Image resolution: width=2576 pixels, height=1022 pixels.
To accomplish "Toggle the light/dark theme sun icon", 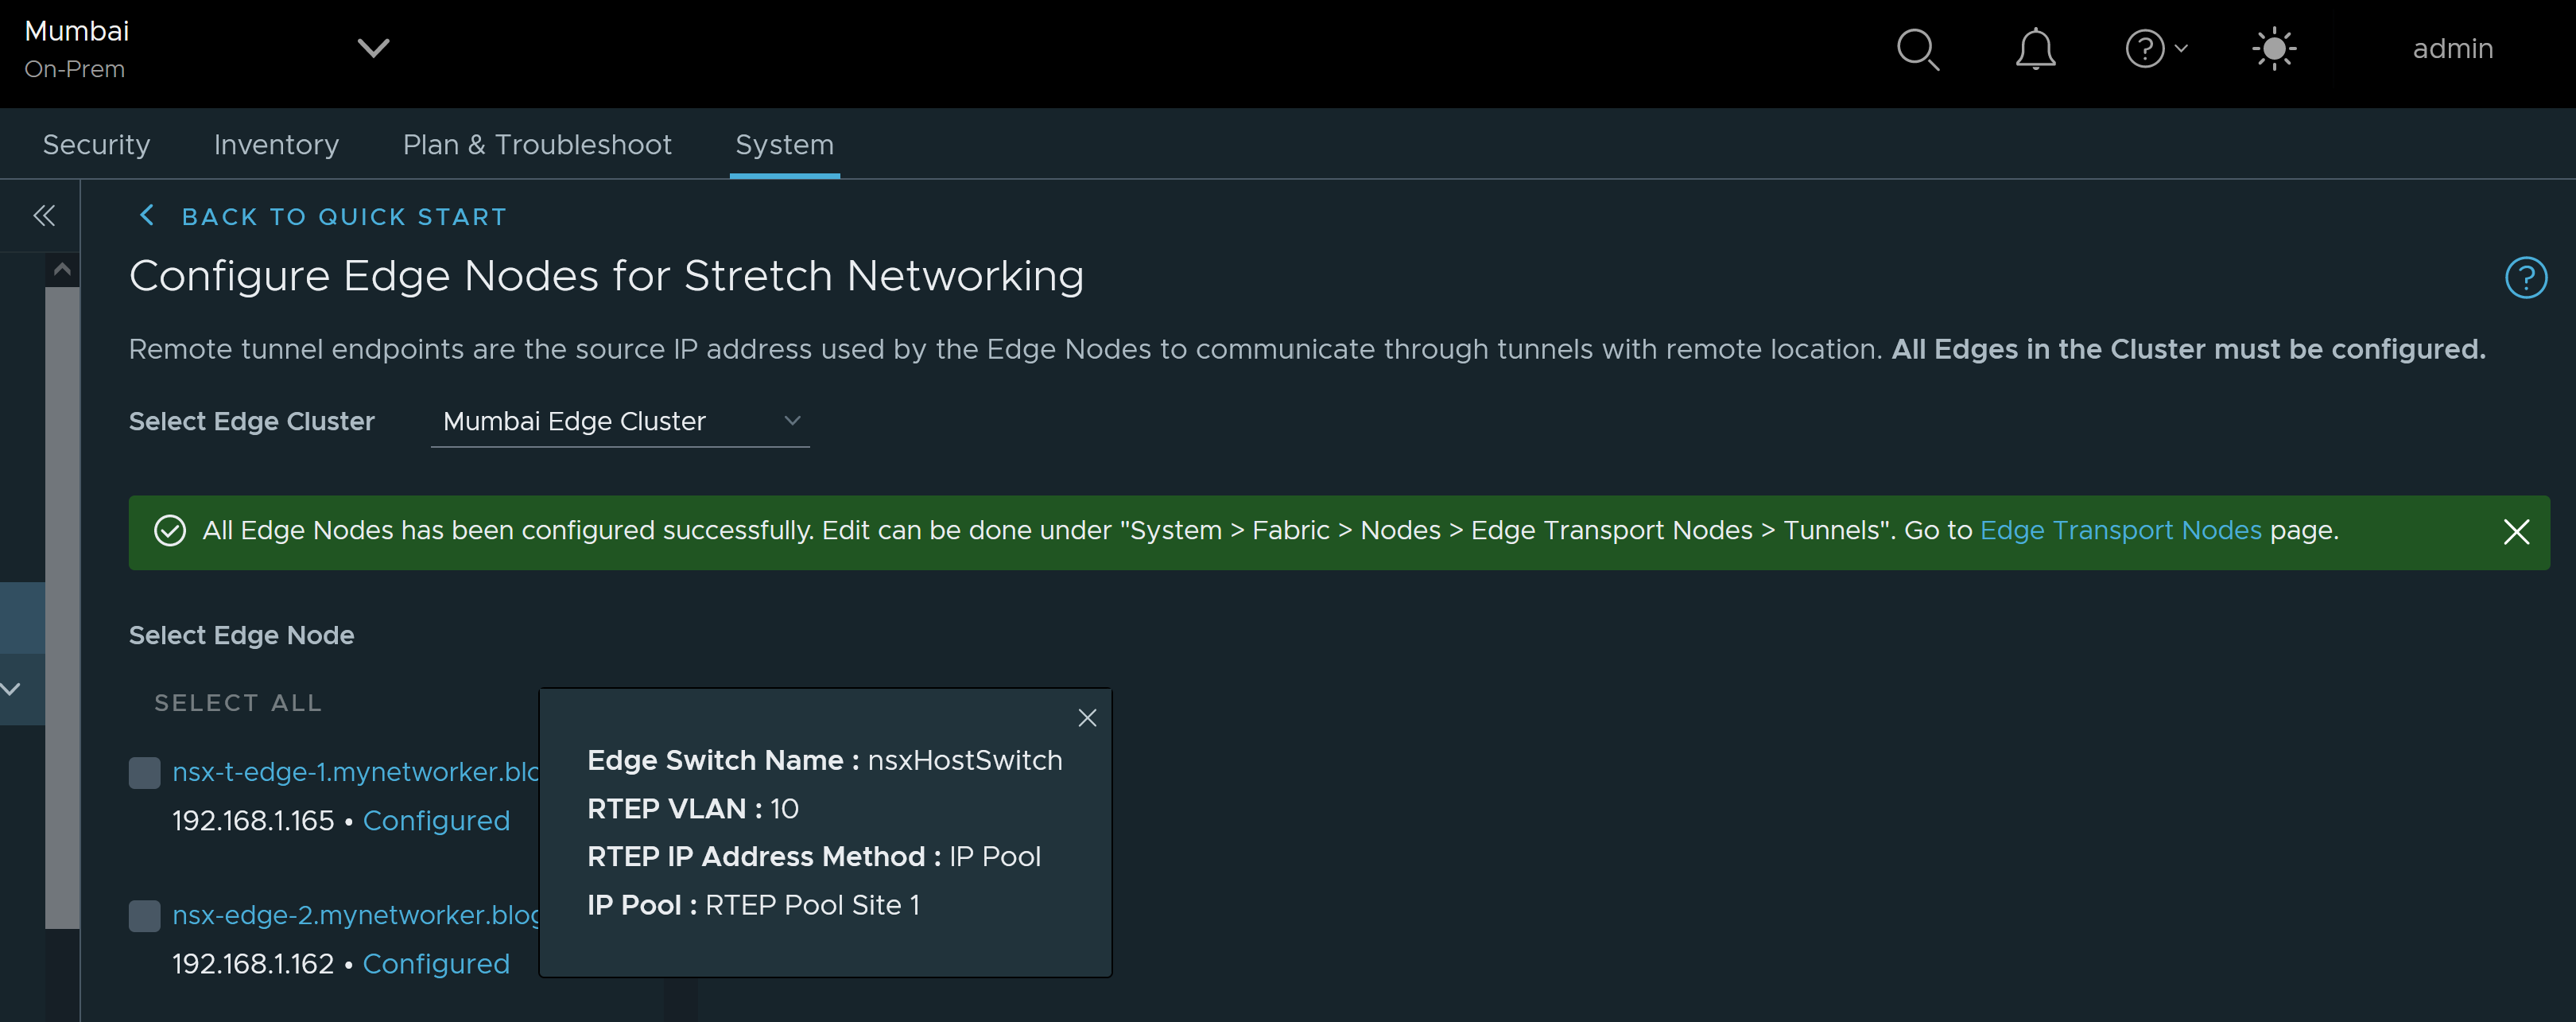I will click(x=2274, y=49).
